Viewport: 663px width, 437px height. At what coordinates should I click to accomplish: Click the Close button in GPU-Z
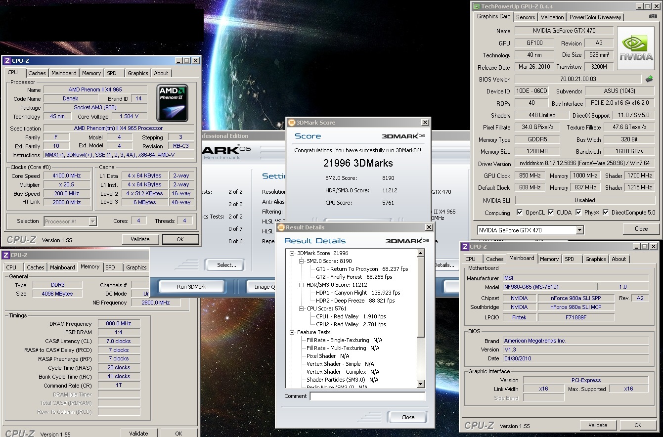tap(641, 229)
